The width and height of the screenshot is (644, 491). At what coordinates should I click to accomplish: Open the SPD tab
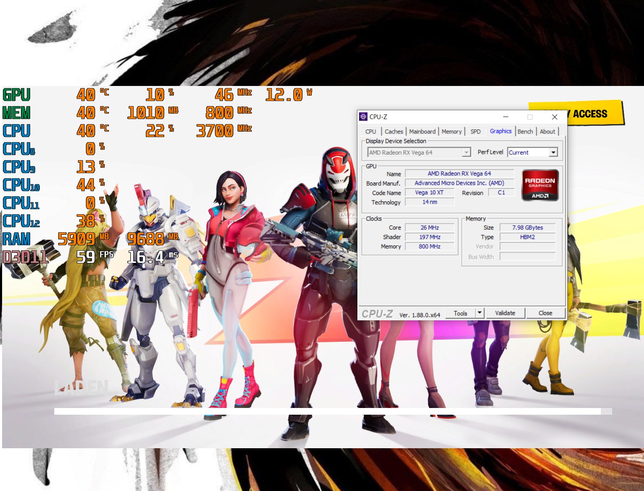click(x=476, y=131)
